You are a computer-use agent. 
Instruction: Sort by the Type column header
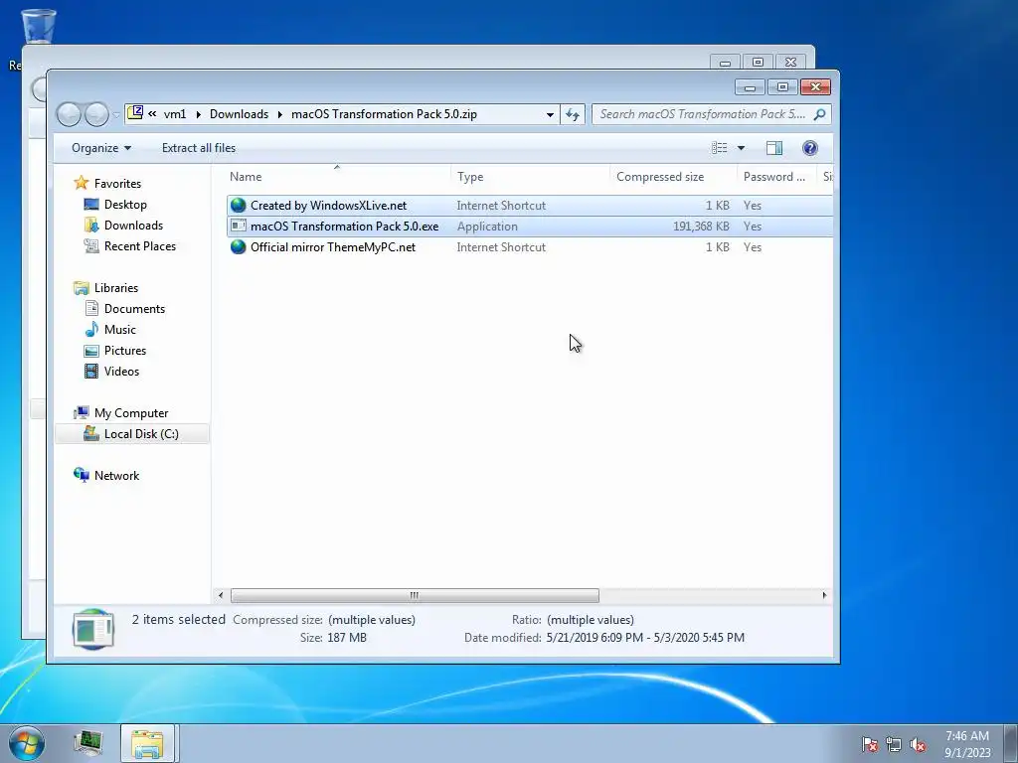click(530, 177)
